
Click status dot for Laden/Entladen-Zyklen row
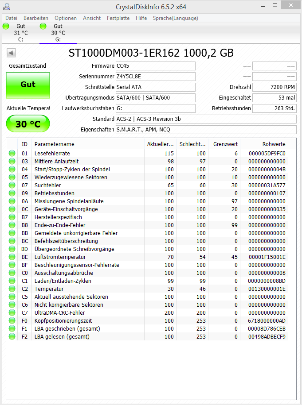pos(12,281)
